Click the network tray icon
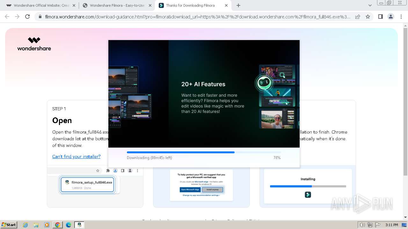Image resolution: width=408 pixels, height=229 pixels. coord(370,225)
